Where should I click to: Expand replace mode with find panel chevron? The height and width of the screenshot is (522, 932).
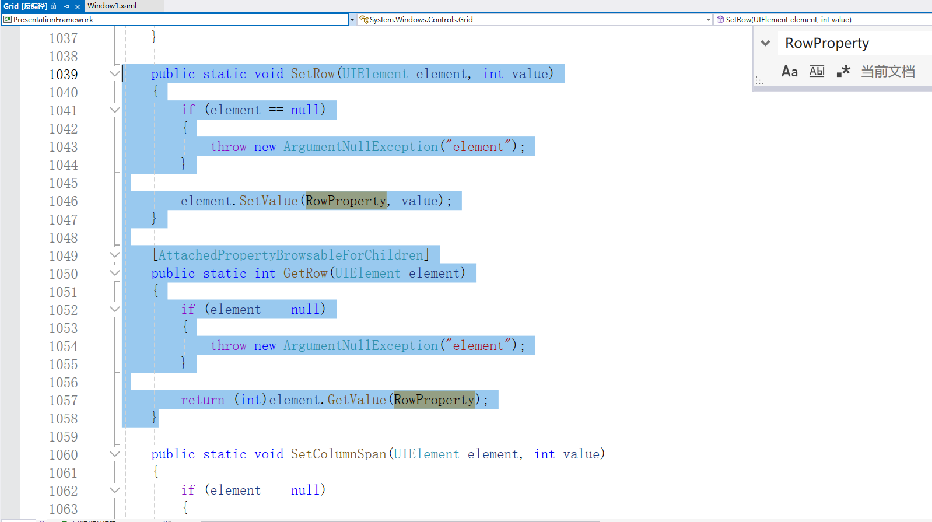(765, 43)
